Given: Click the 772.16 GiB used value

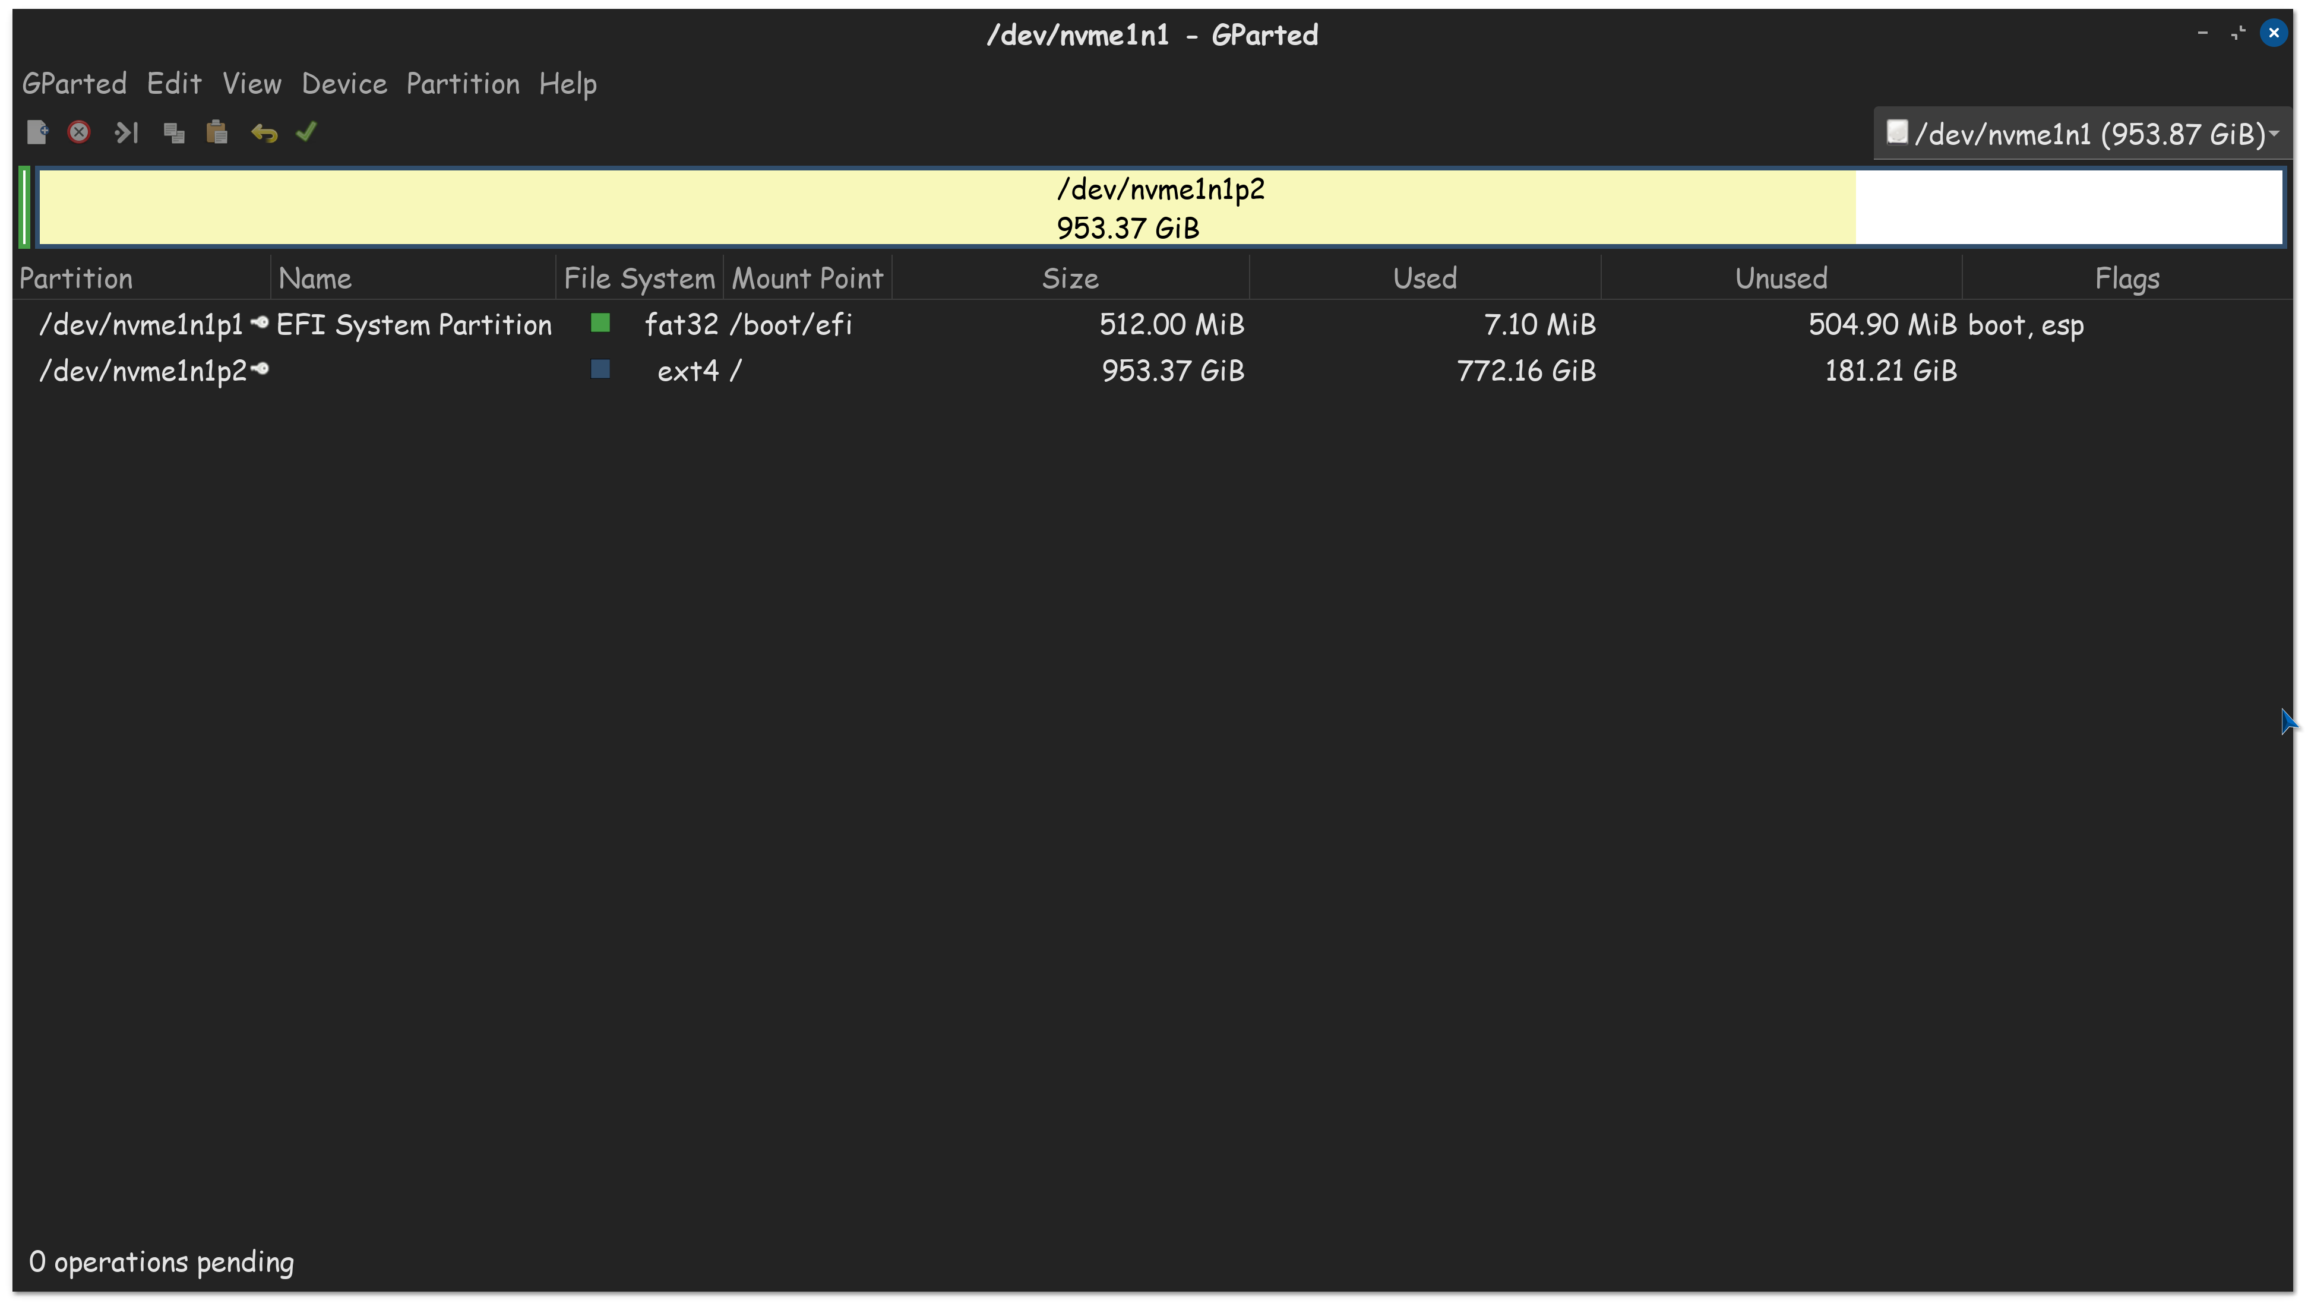Looking at the screenshot, I should [1526, 371].
